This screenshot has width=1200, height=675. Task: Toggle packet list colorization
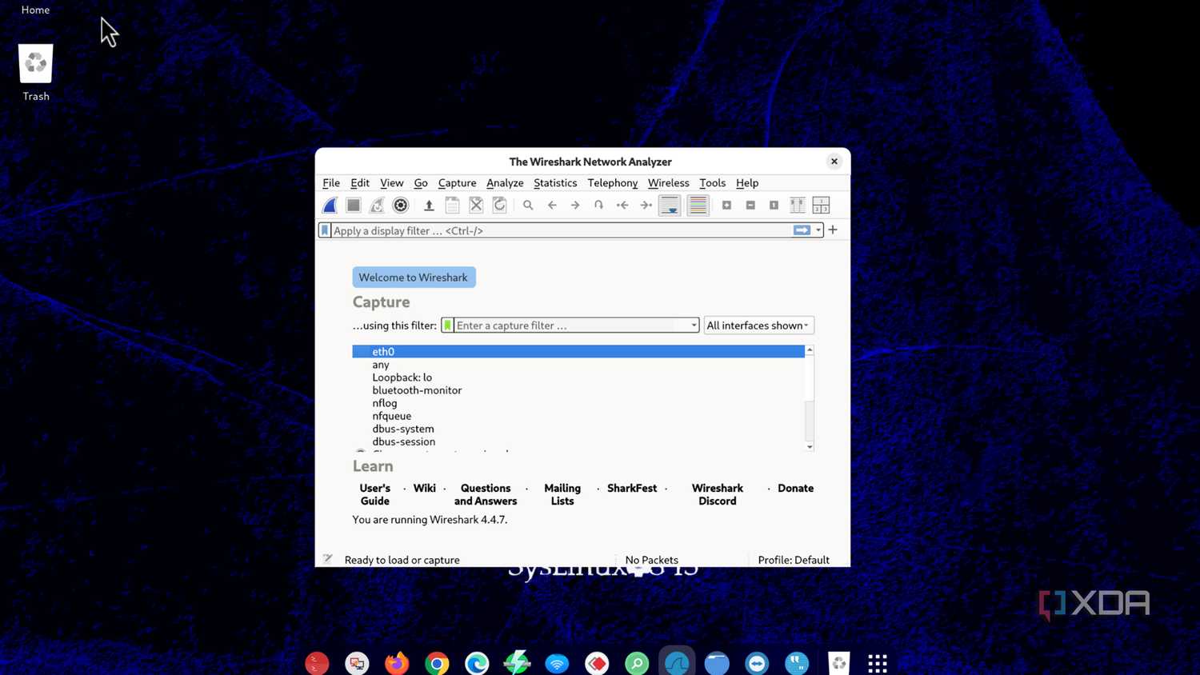(698, 206)
